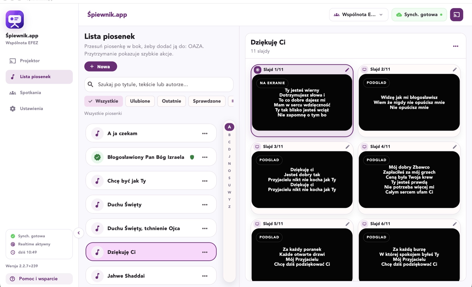
Task: Open more options for Duchu Święty
Action: (x=205, y=205)
